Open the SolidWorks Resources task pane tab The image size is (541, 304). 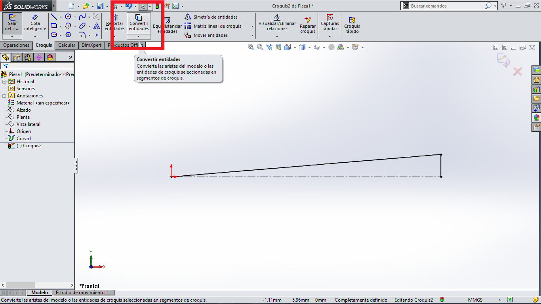coord(537,80)
